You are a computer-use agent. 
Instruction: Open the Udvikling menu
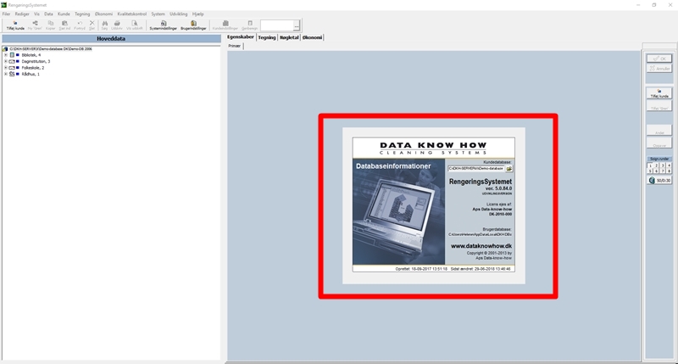(x=179, y=14)
